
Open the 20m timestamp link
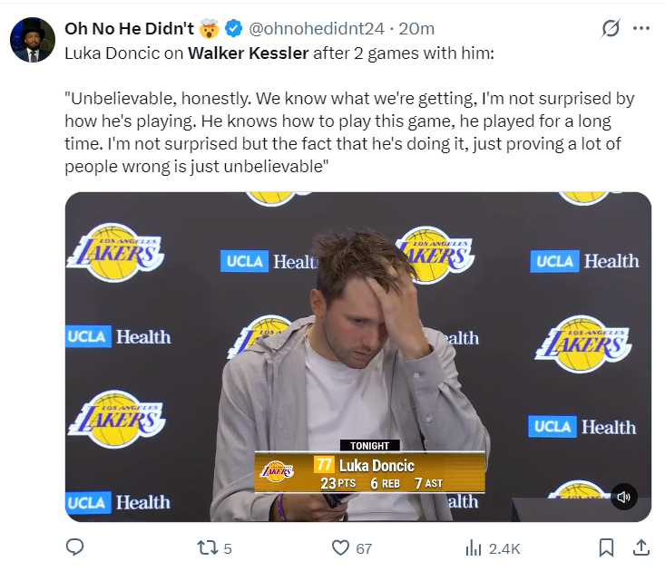(x=416, y=28)
